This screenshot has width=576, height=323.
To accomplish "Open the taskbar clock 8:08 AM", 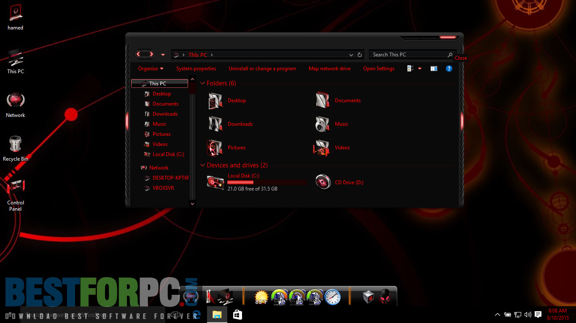I will [x=558, y=314].
